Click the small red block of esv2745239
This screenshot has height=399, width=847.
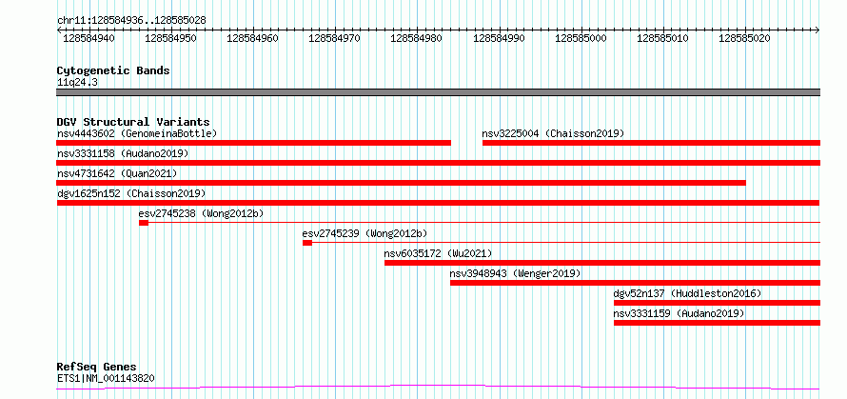[x=307, y=243]
